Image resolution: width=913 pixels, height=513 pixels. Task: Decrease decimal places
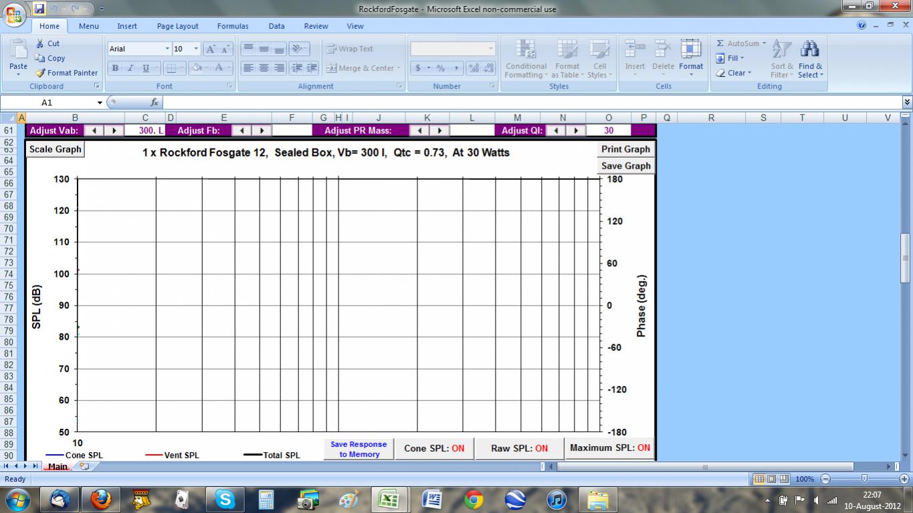click(489, 68)
